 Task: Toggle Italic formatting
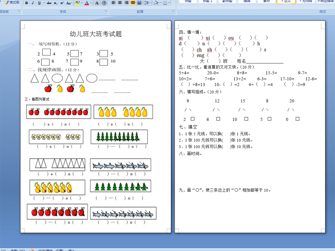tap(33, 3)
